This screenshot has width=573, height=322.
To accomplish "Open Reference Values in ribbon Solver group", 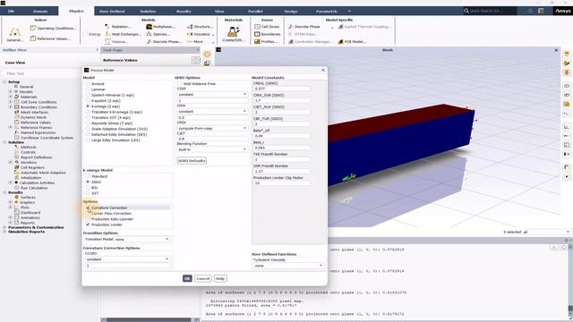I will (50, 38).
